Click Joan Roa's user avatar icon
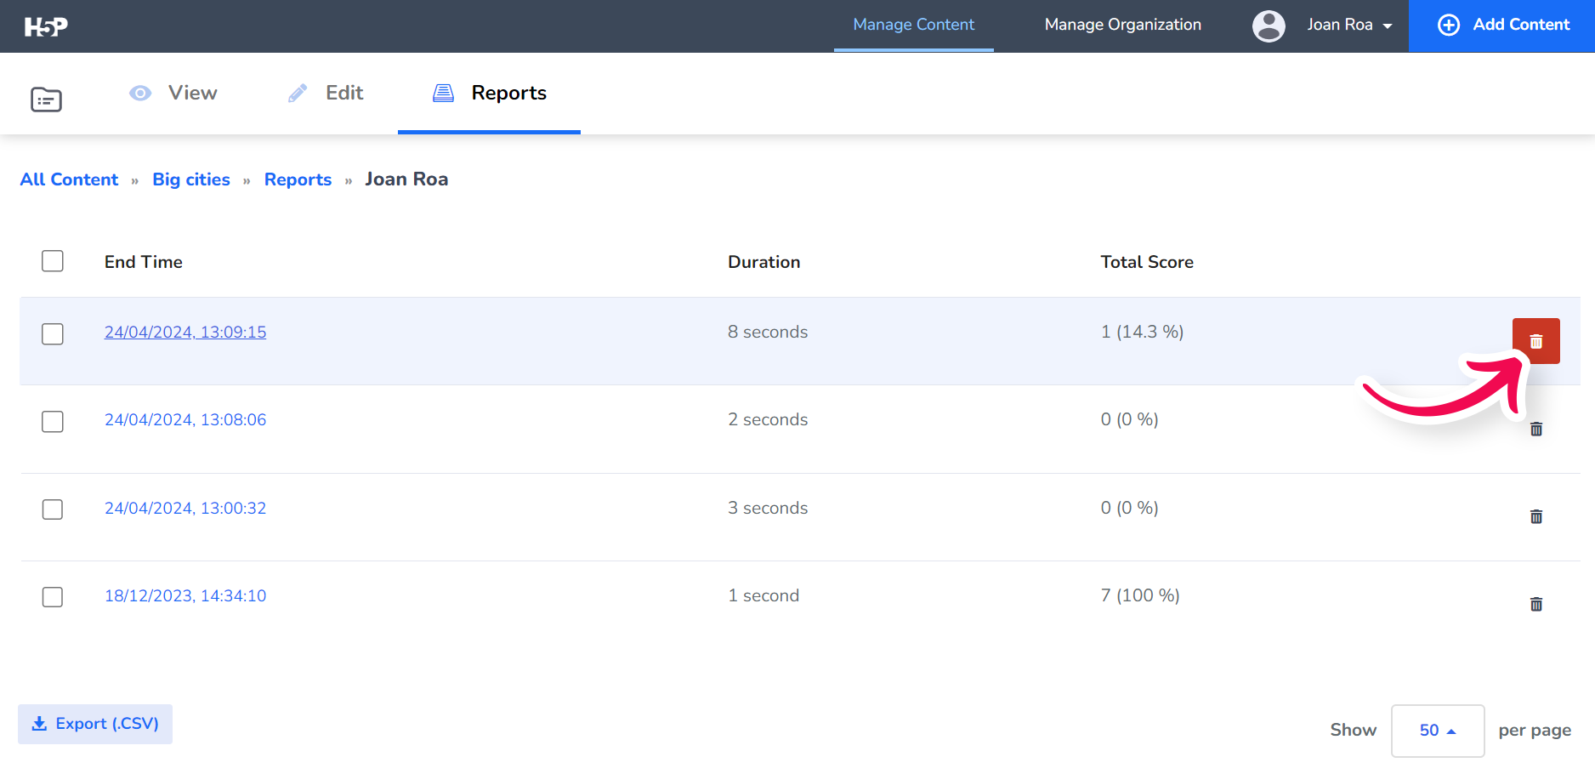The width and height of the screenshot is (1595, 774). (x=1269, y=26)
